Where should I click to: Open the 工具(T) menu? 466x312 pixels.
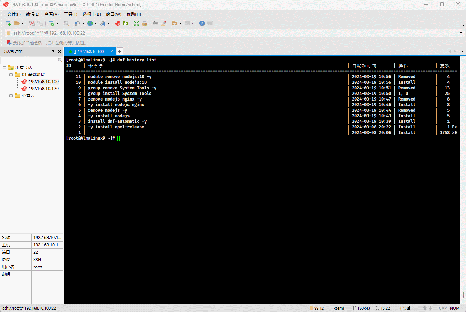[x=70, y=14]
